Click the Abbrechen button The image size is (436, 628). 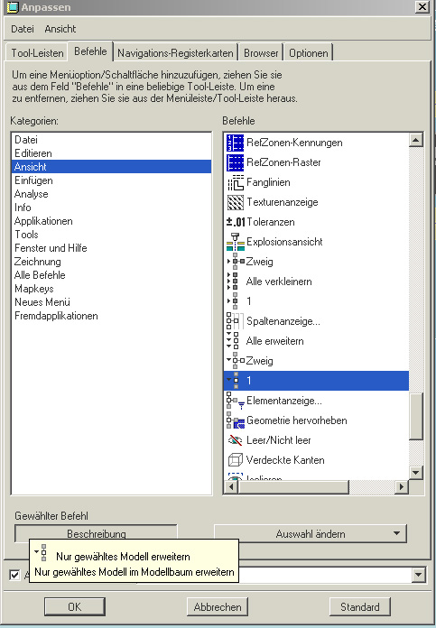coord(218,607)
